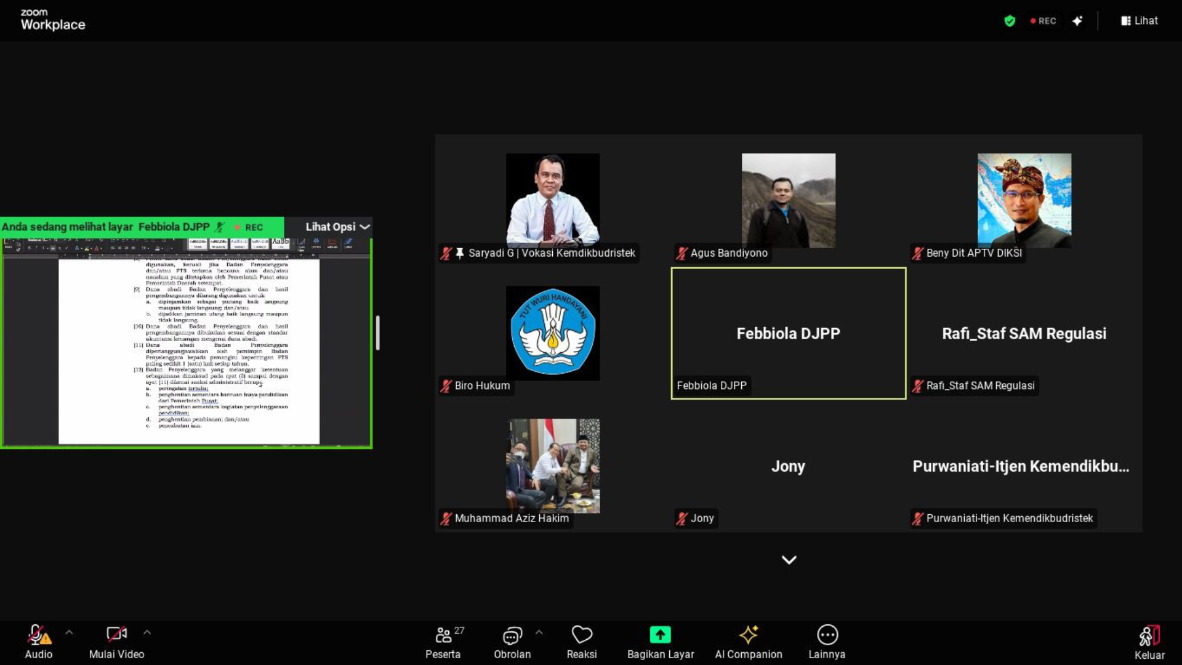This screenshot has height=665, width=1182.
Task: Click the muted mic icon beside Muhammad Aziz Hakim
Action: pos(446,518)
